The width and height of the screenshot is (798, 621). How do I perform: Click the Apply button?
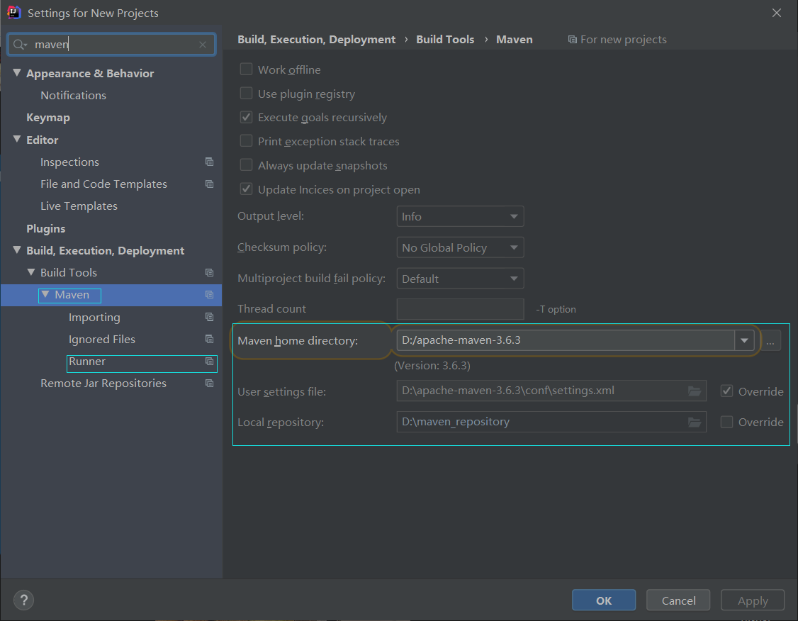753,600
